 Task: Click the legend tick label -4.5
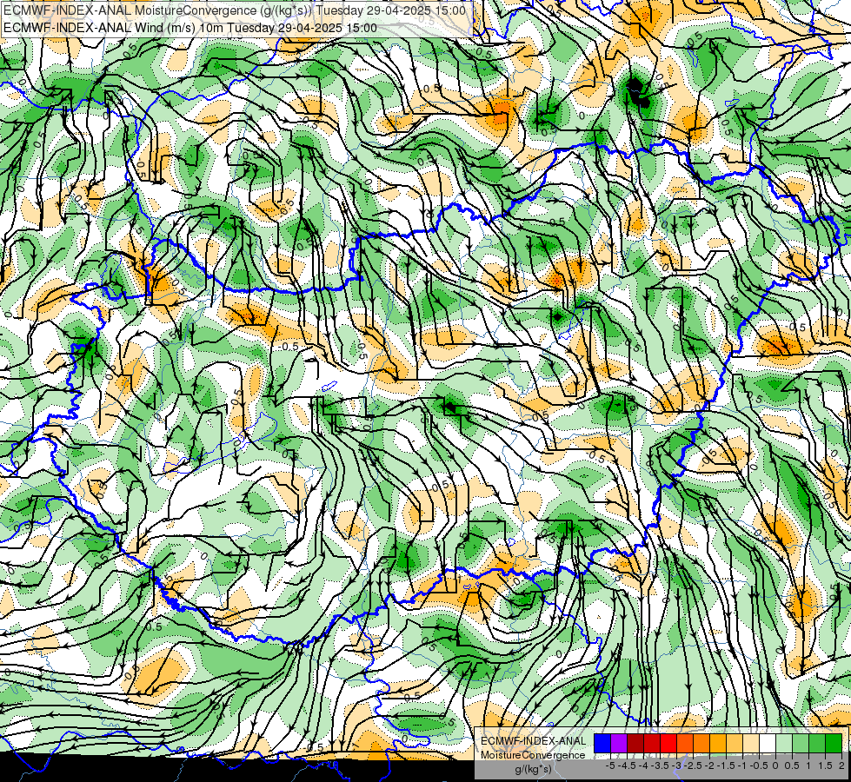tap(628, 765)
